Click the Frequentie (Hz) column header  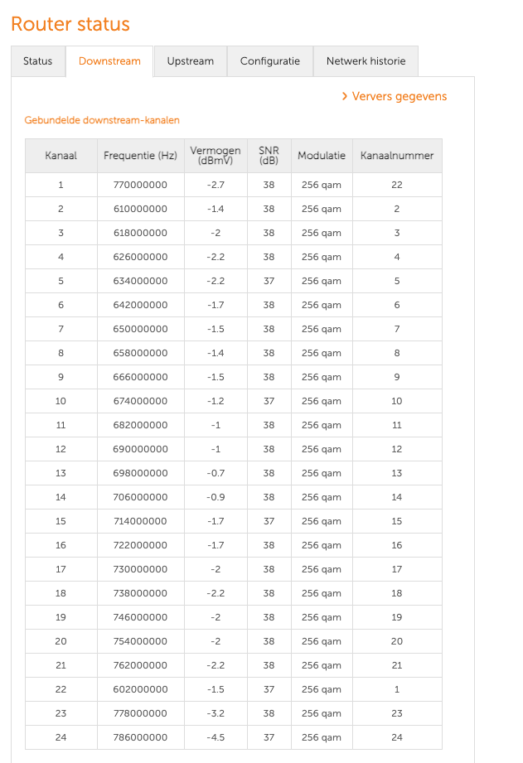pyautogui.click(x=140, y=156)
